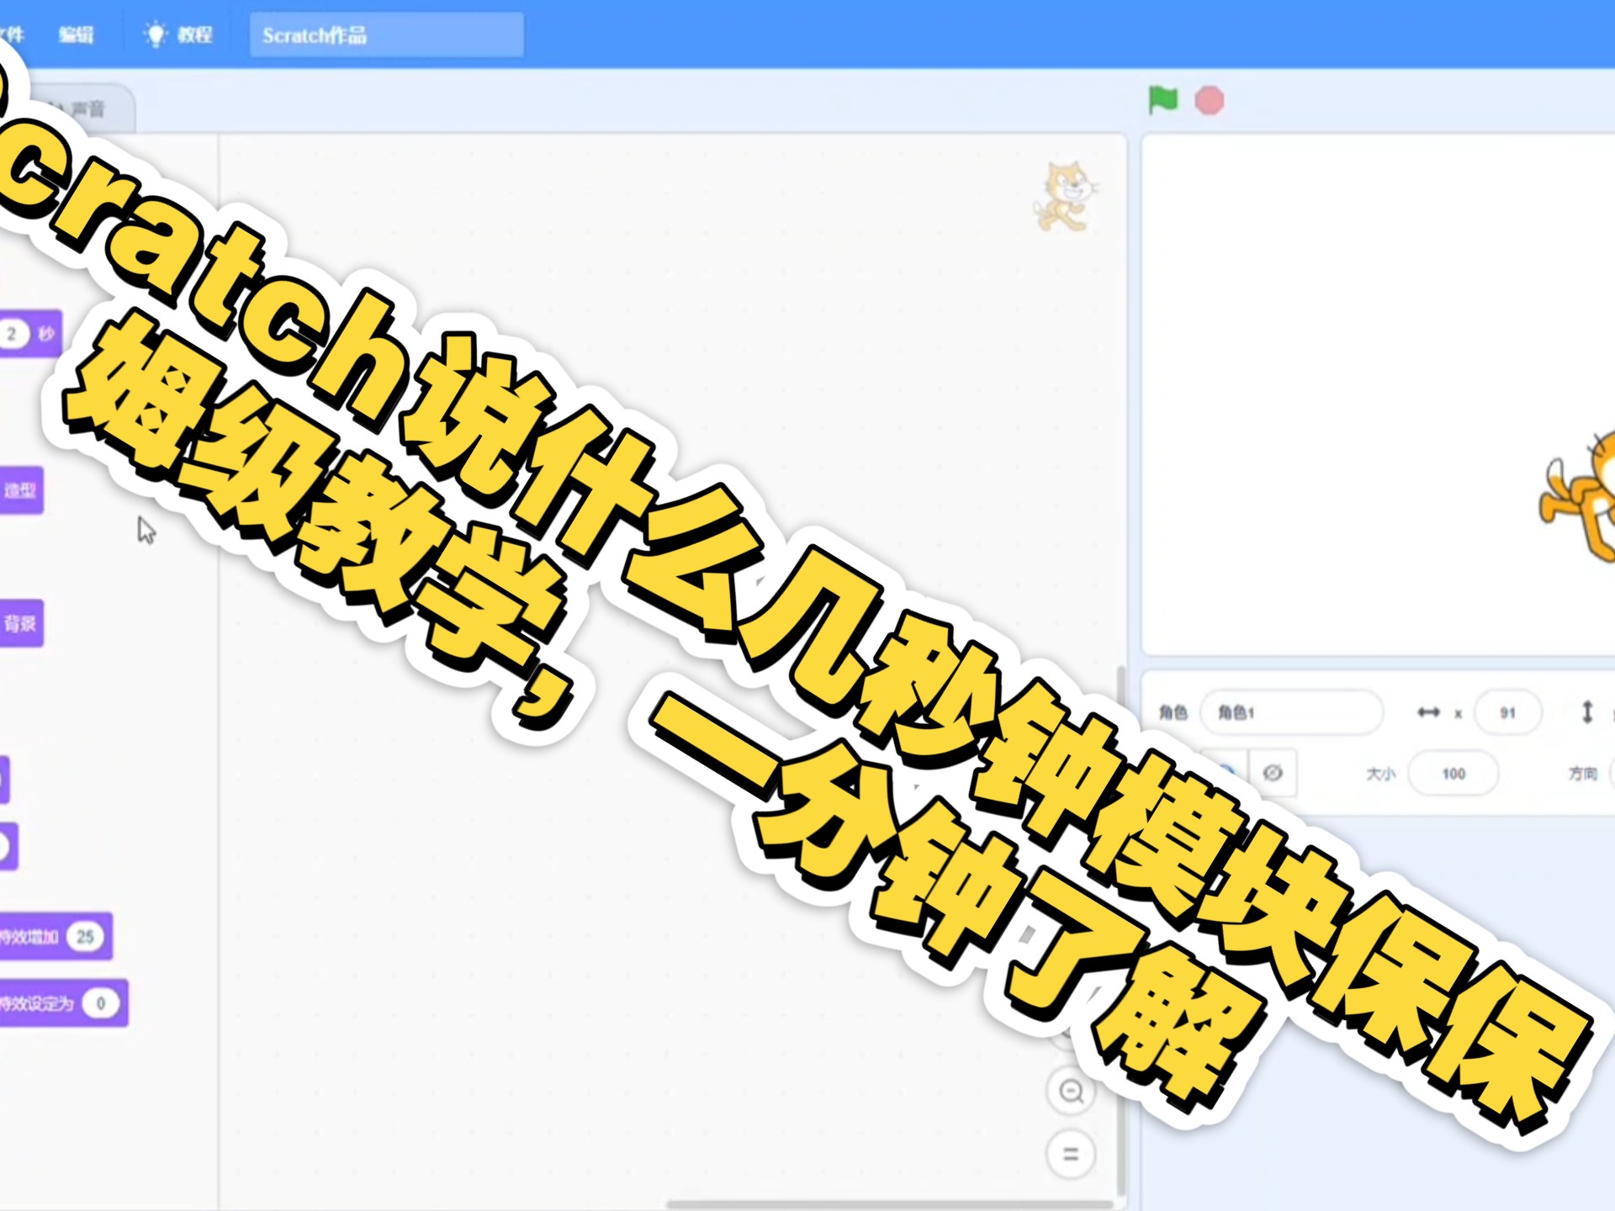Select the 背景 backdrop block
1615x1211 pixels.
point(20,623)
